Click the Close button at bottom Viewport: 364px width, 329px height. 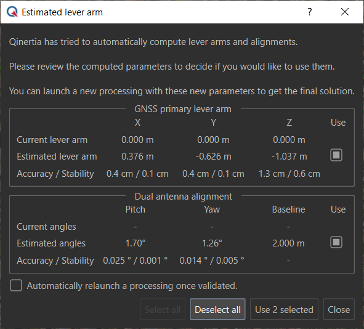click(x=339, y=309)
